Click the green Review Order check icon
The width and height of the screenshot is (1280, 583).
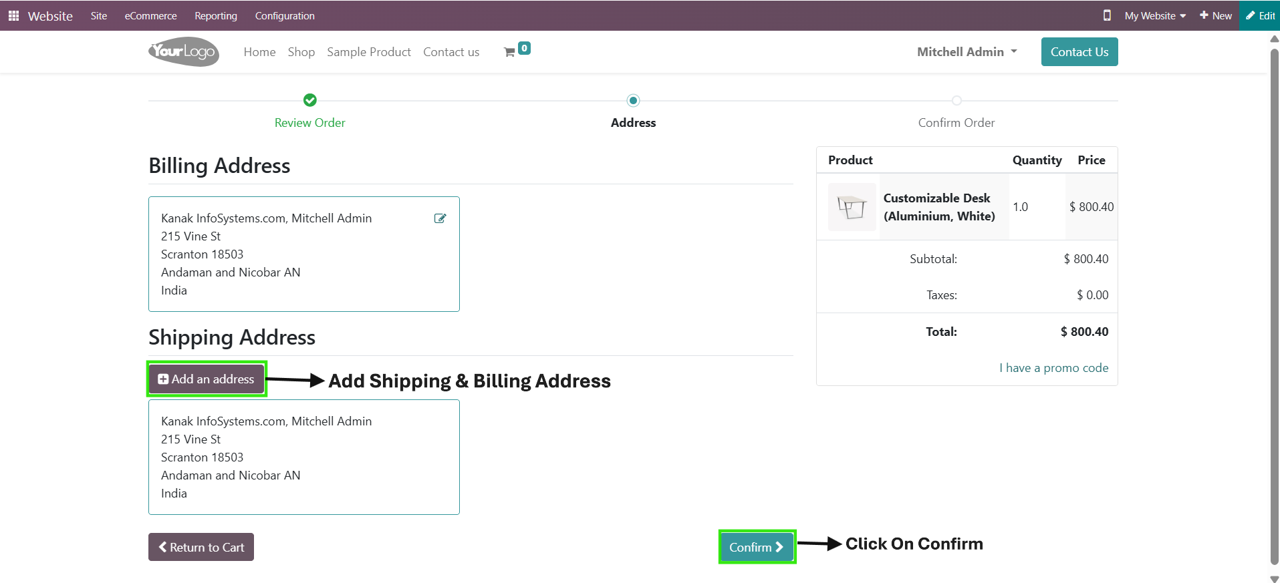coord(310,100)
